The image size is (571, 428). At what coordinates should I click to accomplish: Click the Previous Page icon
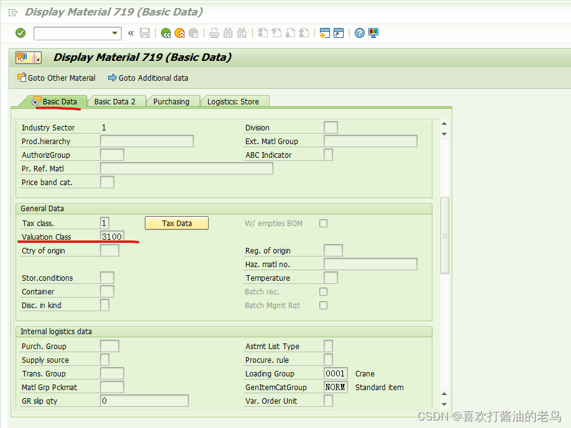point(276,33)
